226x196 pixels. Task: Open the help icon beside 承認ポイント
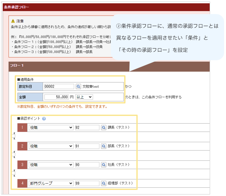[44, 118]
